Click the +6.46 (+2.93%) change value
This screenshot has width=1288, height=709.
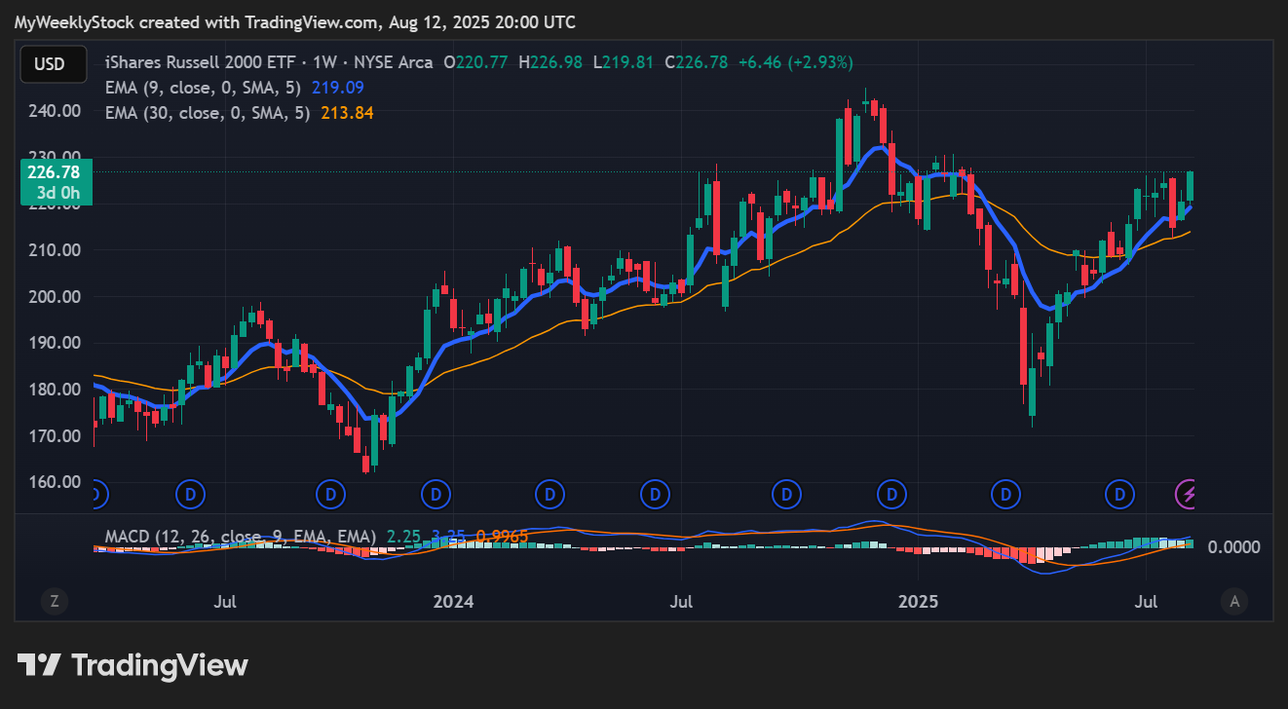click(x=795, y=62)
